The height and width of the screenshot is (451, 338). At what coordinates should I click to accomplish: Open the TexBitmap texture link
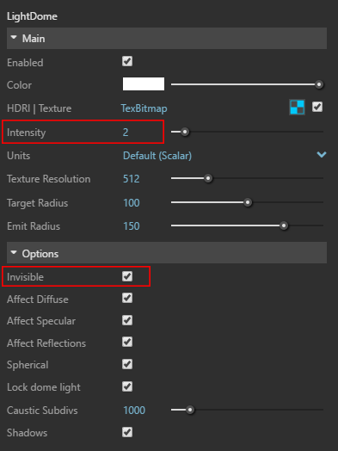point(144,108)
